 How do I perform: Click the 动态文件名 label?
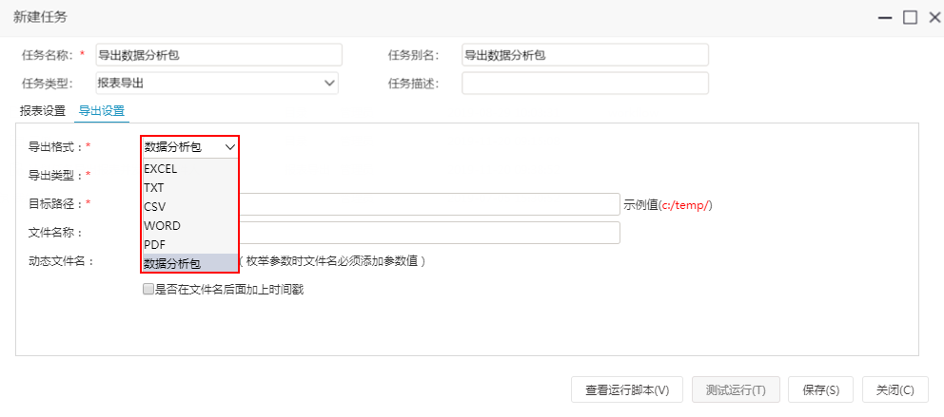[x=61, y=261]
